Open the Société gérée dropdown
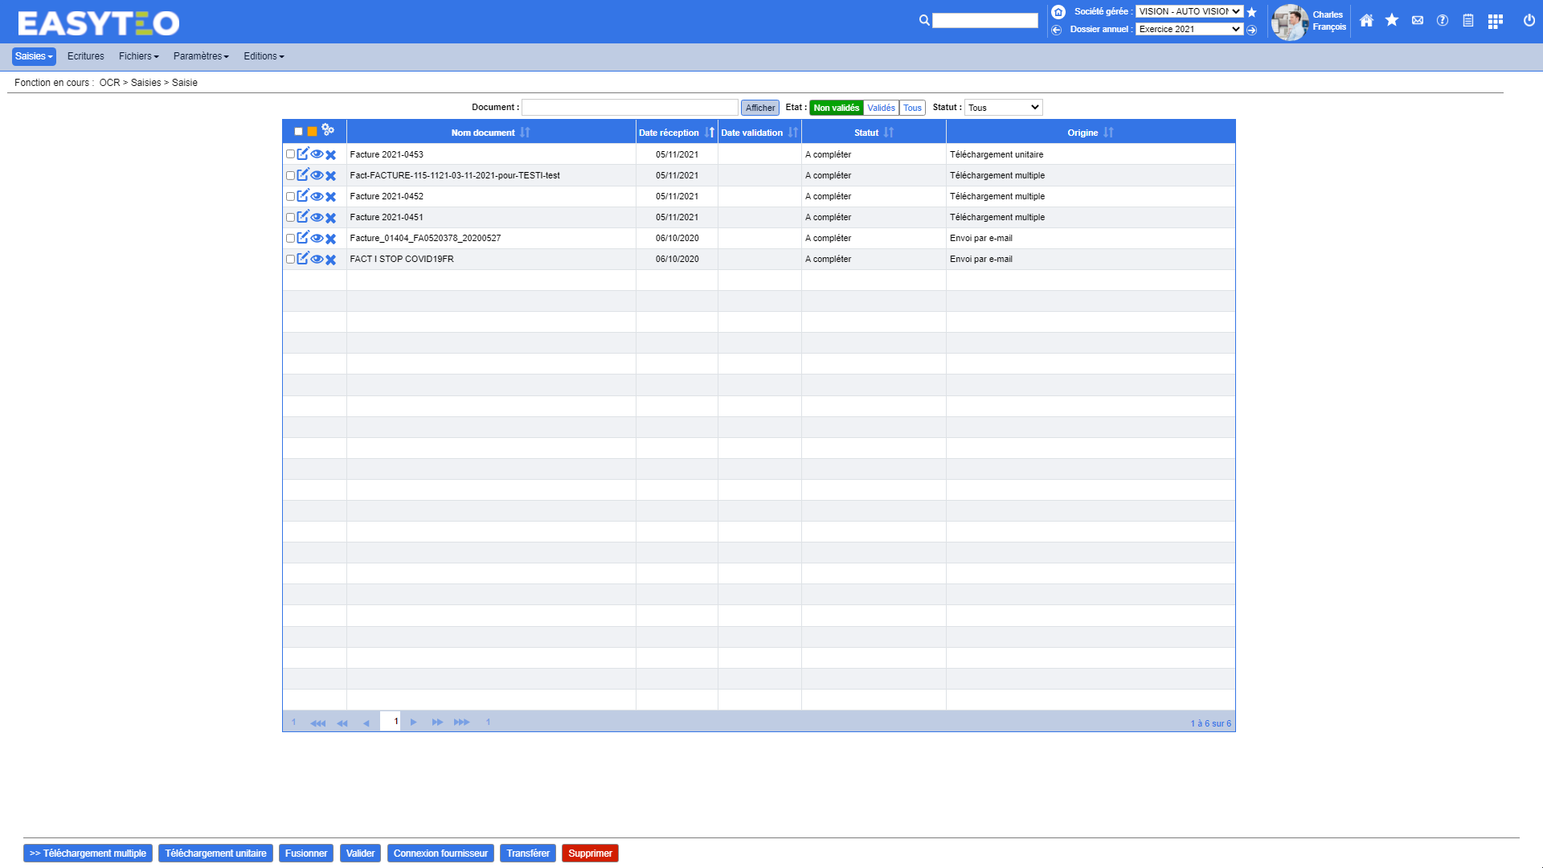1543x868 pixels. point(1189,11)
